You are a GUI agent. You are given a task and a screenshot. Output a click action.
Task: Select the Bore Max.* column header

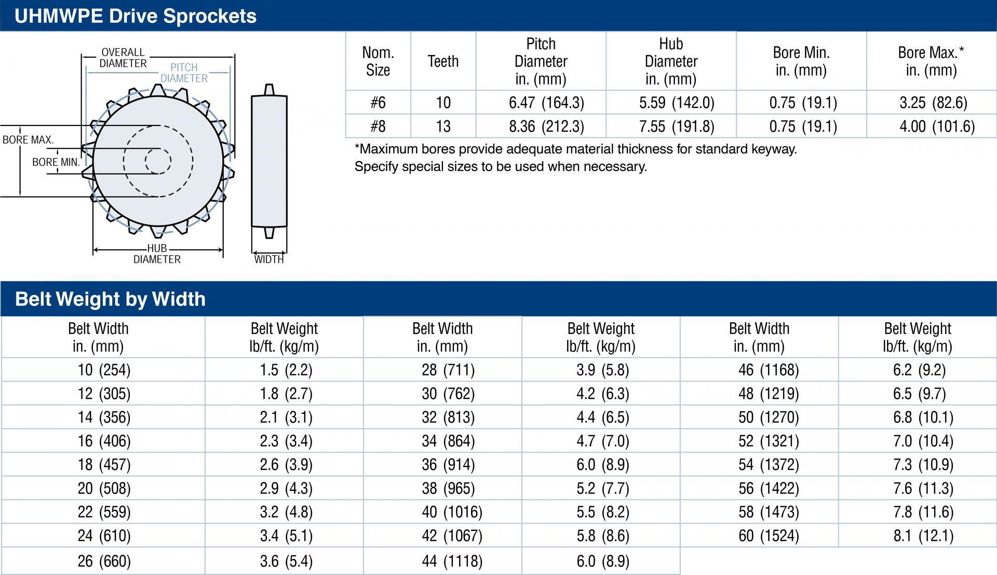[x=931, y=61]
